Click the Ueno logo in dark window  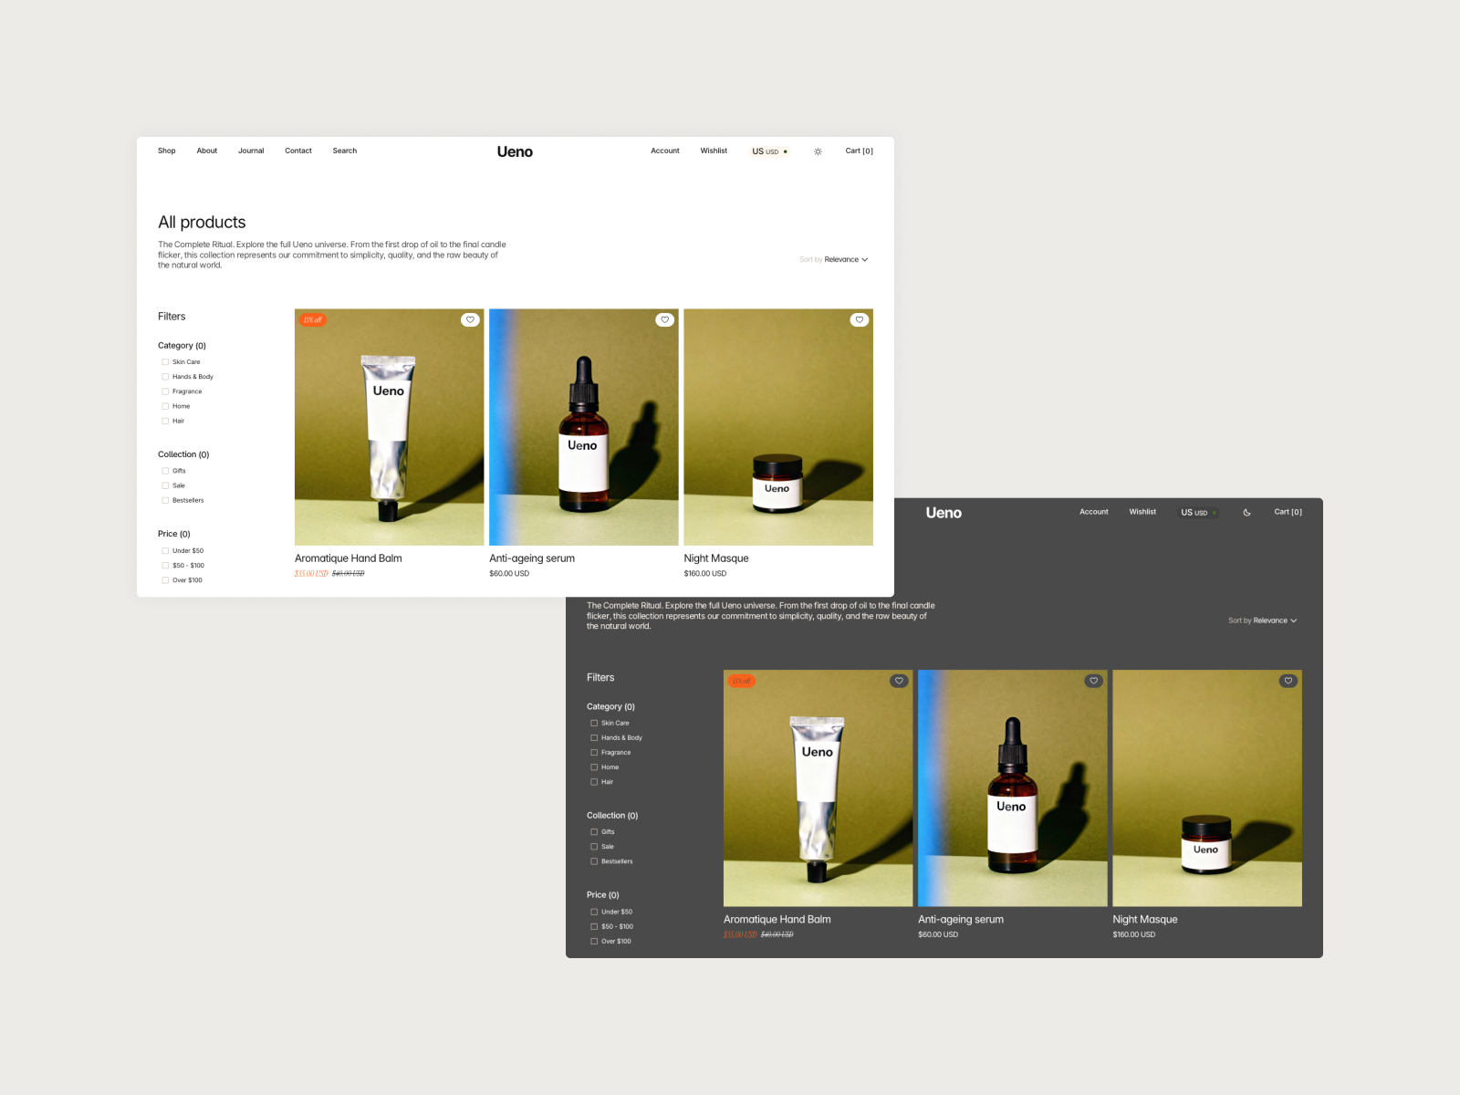point(944,513)
